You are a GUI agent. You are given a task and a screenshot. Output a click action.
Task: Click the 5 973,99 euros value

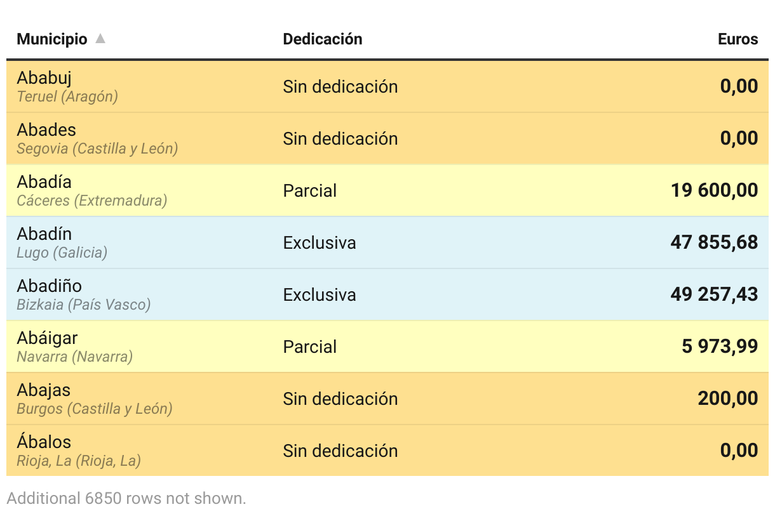pos(720,346)
